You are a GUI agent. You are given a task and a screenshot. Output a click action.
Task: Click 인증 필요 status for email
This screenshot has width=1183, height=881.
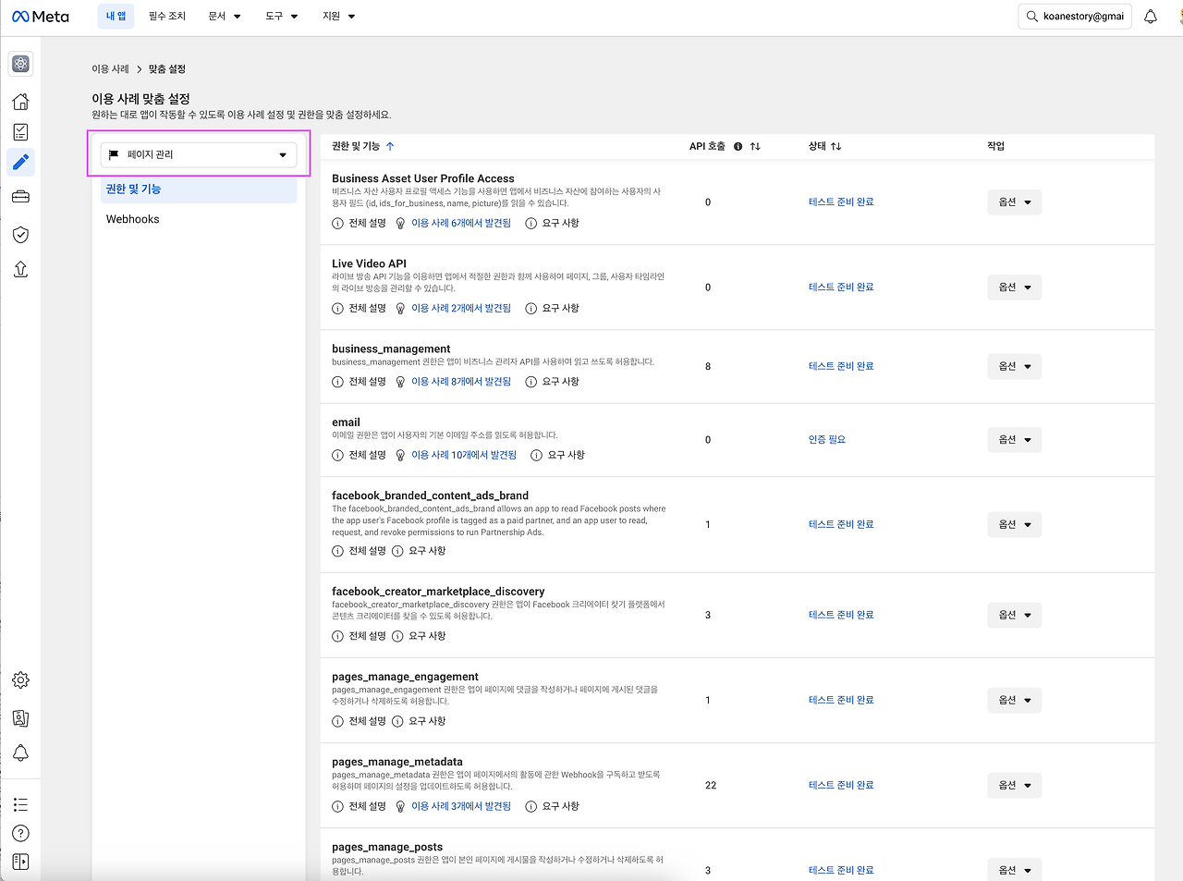click(x=827, y=440)
